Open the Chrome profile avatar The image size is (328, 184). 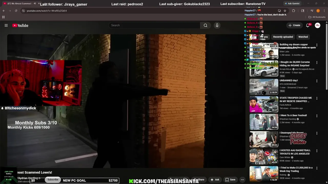point(318,11)
